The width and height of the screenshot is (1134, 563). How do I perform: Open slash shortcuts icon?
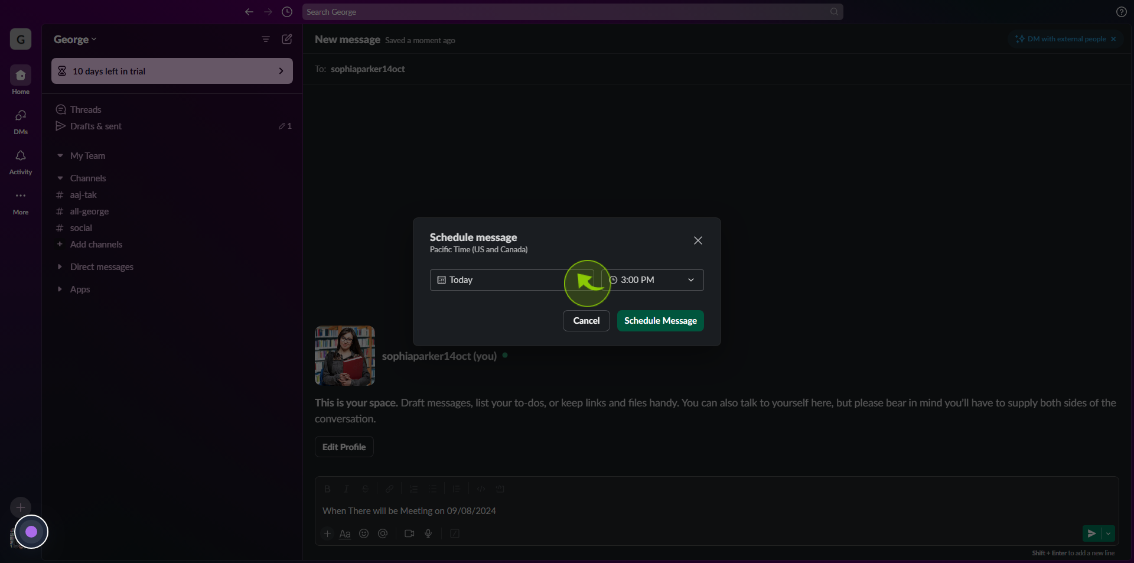coord(455,534)
